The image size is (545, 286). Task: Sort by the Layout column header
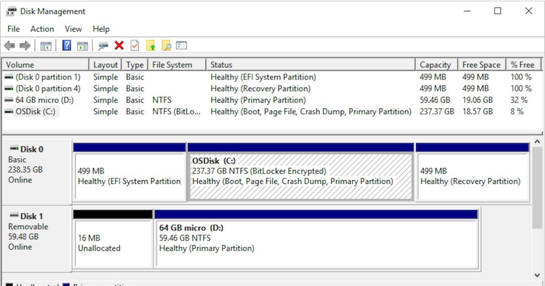coord(105,64)
